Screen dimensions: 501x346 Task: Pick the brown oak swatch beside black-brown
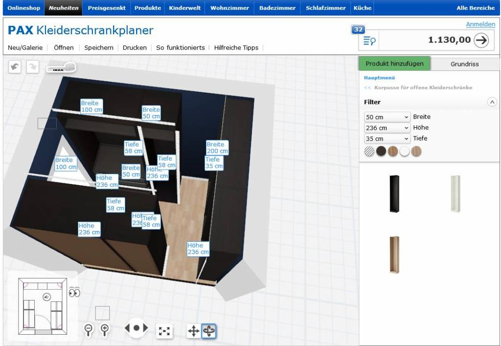click(x=393, y=151)
